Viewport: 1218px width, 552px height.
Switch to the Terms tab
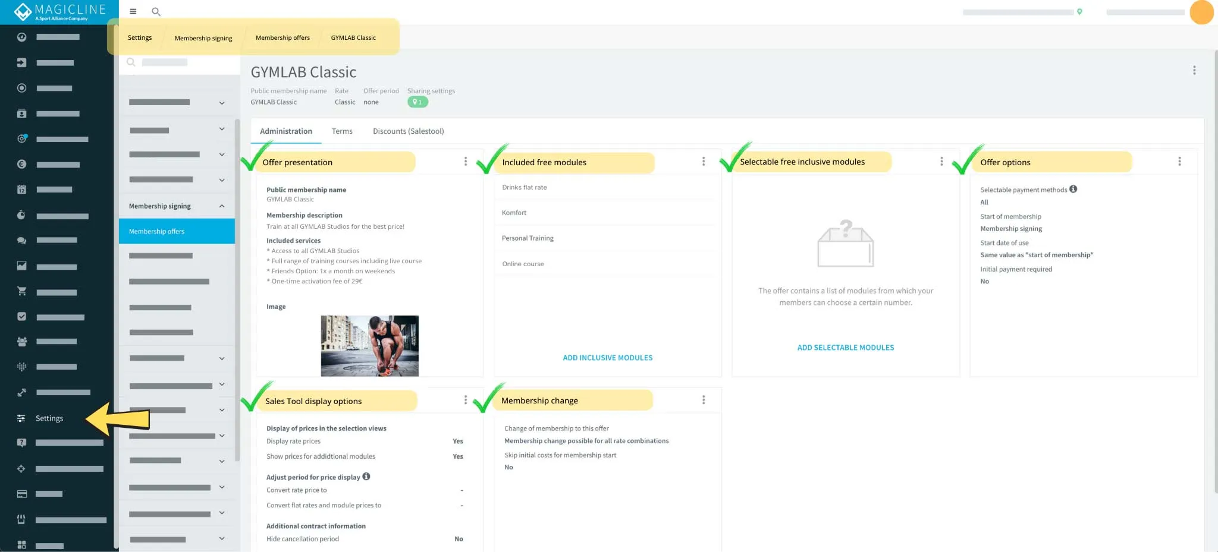(342, 131)
